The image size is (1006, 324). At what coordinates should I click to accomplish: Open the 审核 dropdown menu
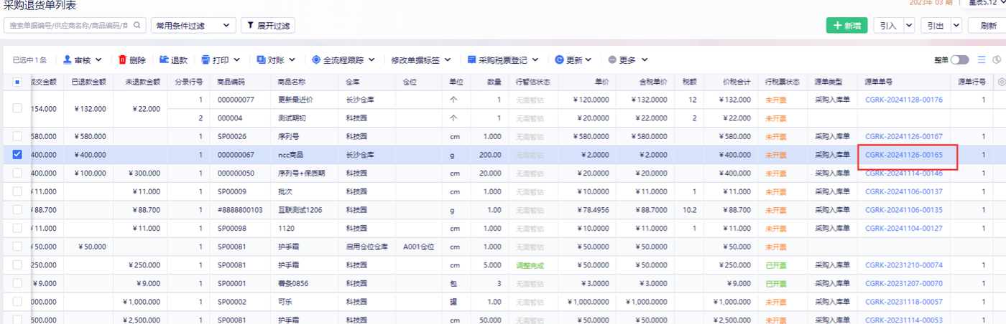click(83, 60)
